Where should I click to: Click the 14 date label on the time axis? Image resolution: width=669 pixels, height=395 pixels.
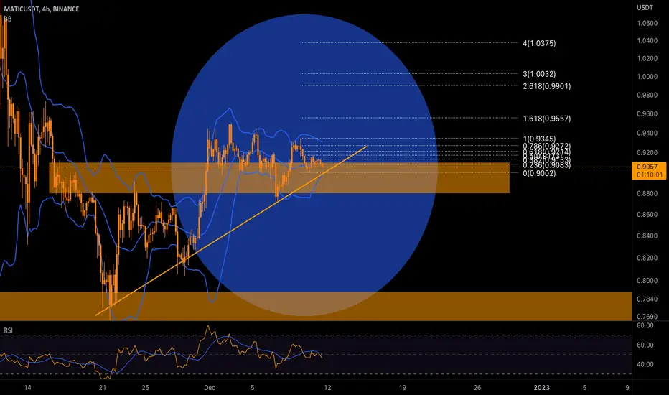28,388
